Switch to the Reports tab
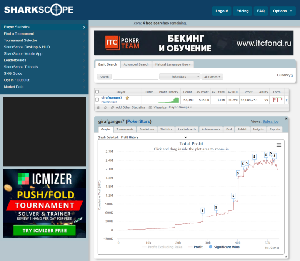Viewport: 300px width, 261px height. point(275,129)
